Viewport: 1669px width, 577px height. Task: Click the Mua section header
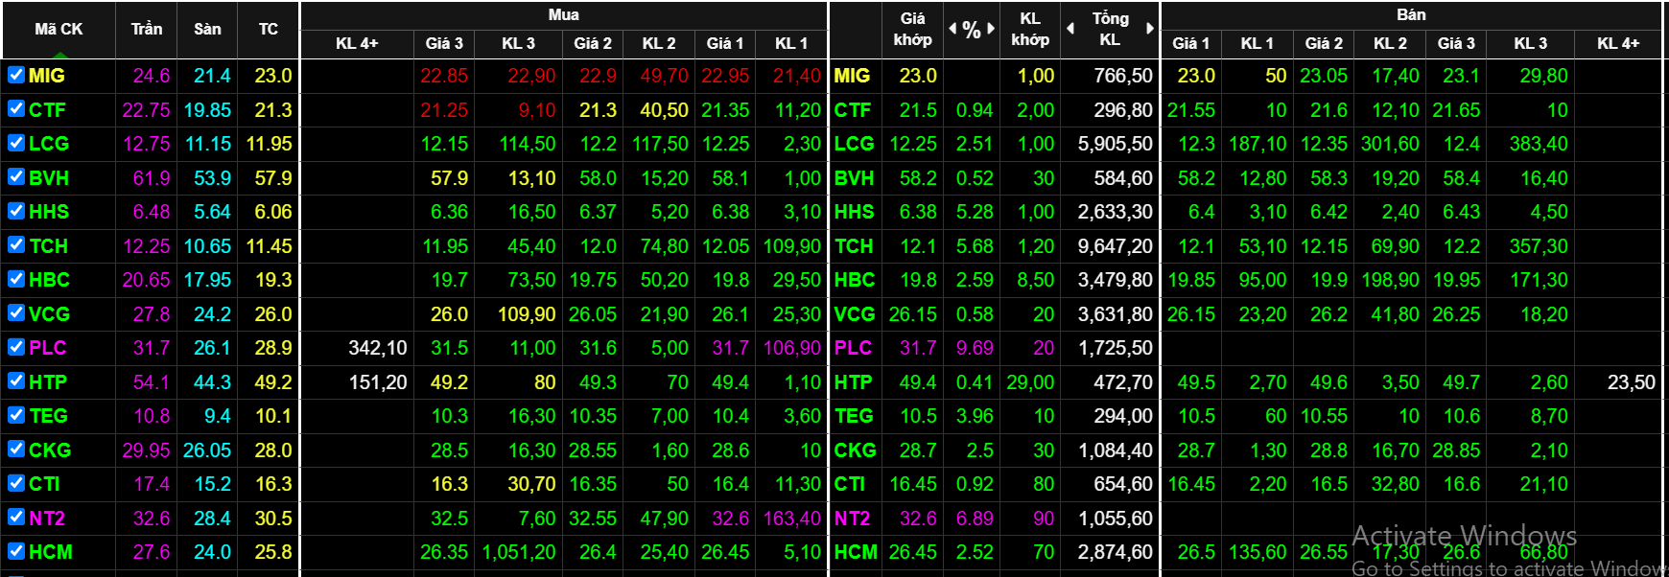coord(563,14)
